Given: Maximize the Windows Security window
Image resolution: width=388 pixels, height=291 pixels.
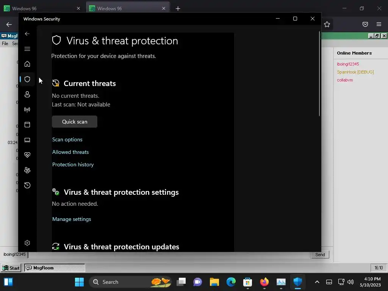Looking at the screenshot, I should point(295,19).
